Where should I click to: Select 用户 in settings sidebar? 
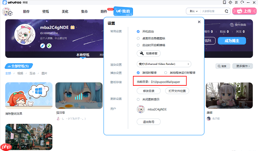pyautogui.click(x=113, y=109)
